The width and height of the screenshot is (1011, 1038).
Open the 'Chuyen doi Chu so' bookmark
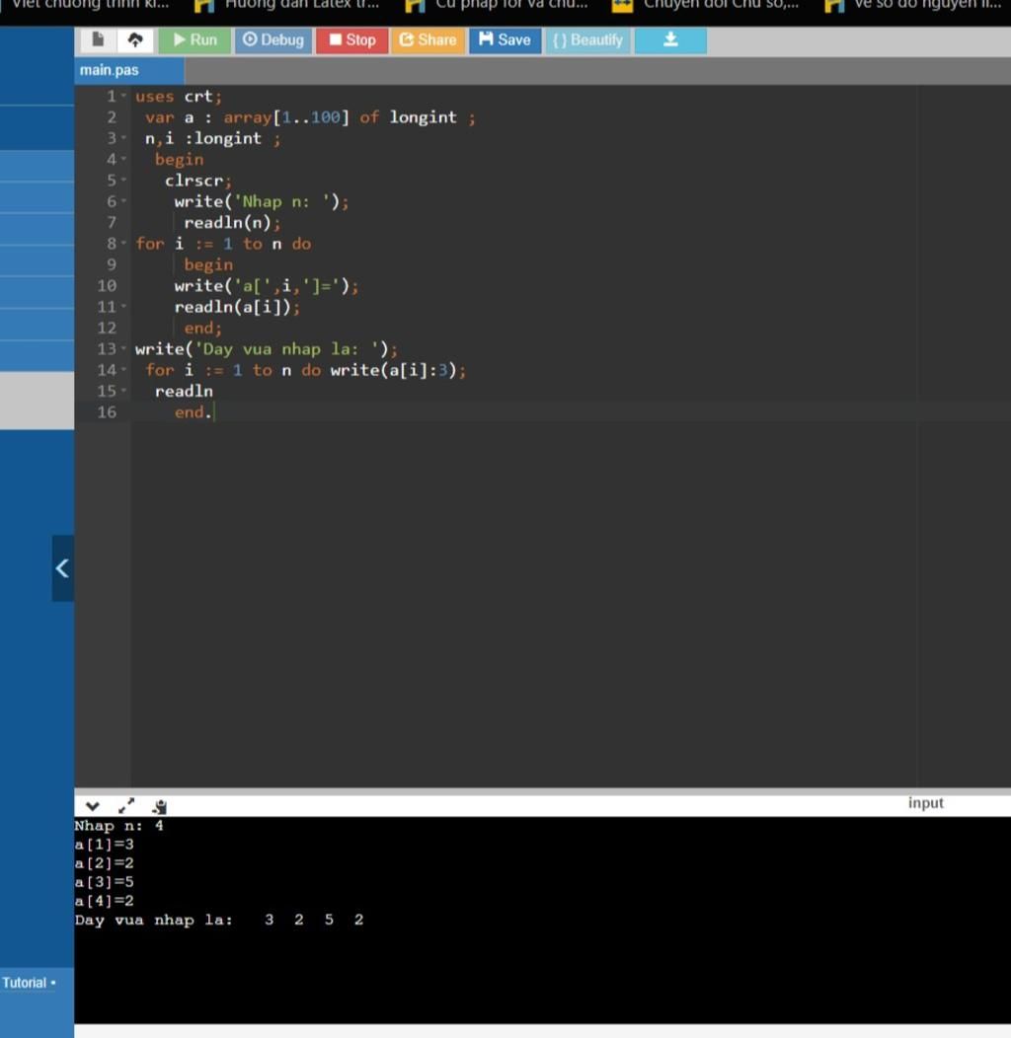click(705, 5)
